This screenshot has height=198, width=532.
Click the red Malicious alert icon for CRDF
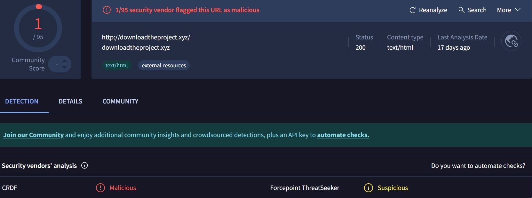(100, 188)
